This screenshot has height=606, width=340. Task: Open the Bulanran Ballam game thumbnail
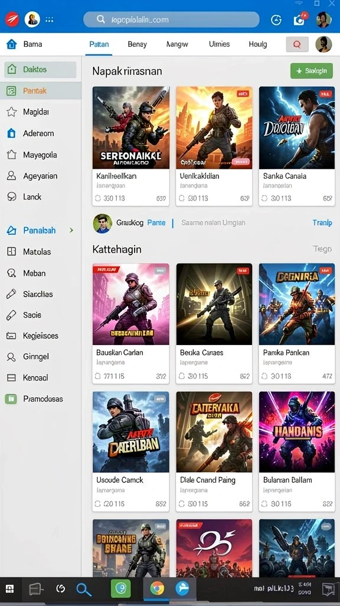point(297,432)
